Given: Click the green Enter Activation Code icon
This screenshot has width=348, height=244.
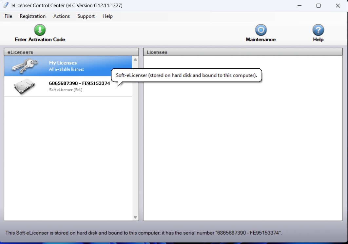Looking at the screenshot, I should [40, 30].
